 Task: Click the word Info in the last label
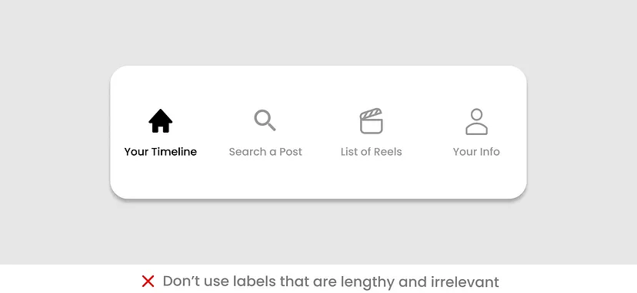(x=490, y=152)
